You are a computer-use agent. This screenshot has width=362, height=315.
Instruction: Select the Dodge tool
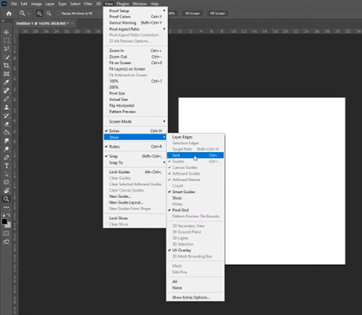tap(6, 150)
